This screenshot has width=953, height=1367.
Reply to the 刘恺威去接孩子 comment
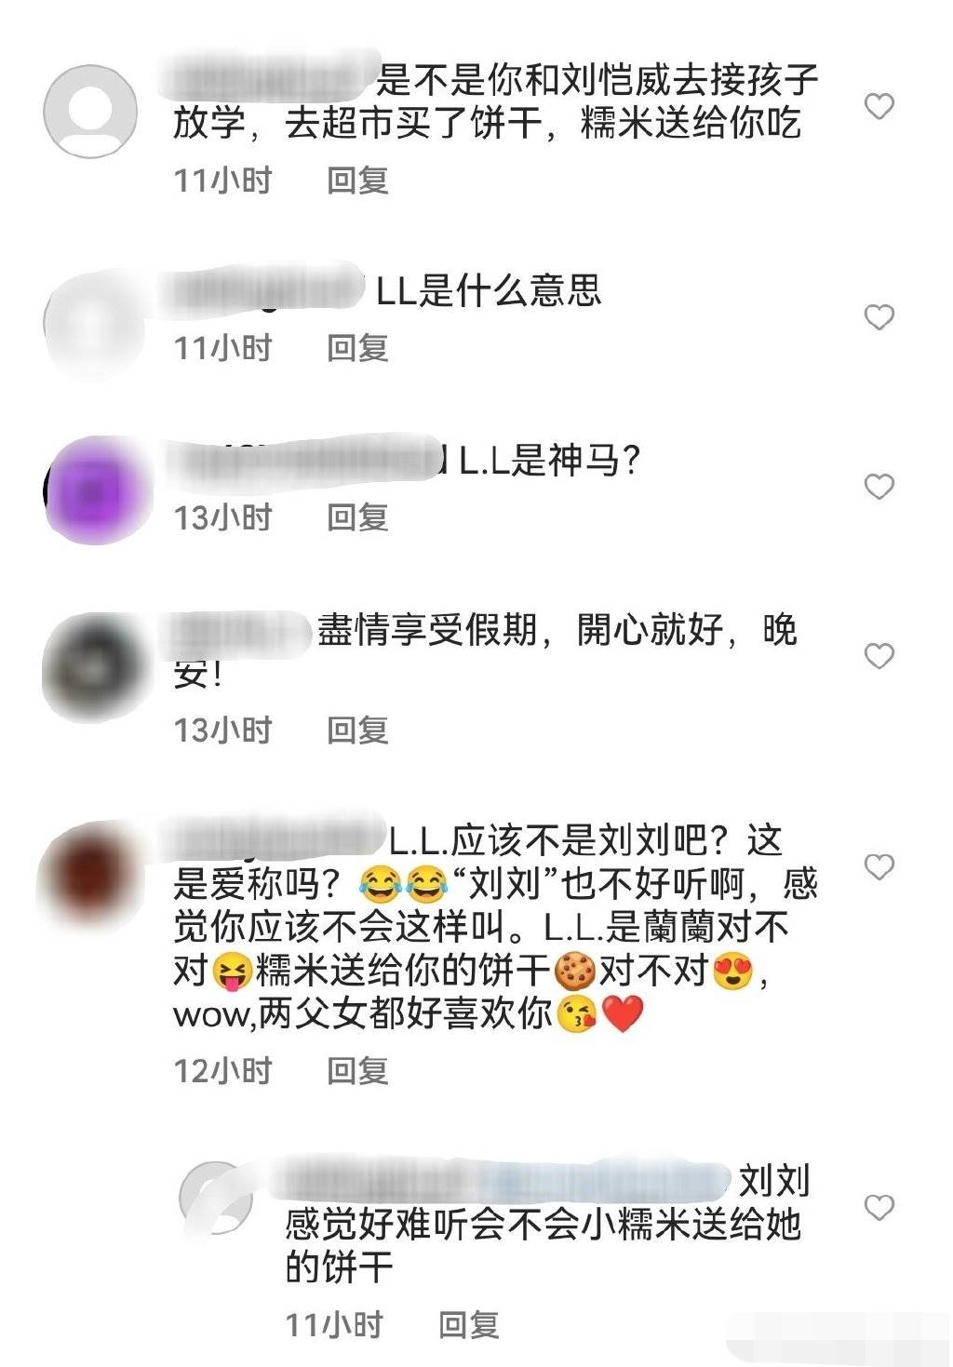coord(357,181)
